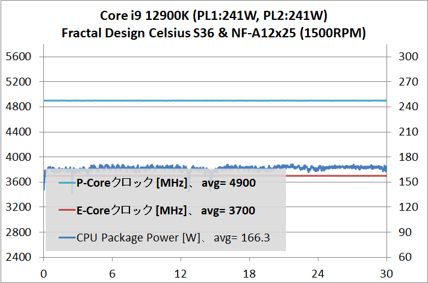Click subtitle 'Fractal Design Celsius S36 & NF-A12x25 (1500RPM)'
The height and width of the screenshot is (283, 428).
pos(214,33)
